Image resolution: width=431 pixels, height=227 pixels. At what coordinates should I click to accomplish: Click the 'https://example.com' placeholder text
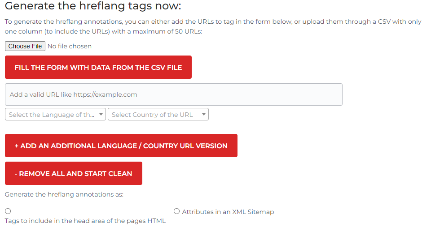[x=105, y=94]
